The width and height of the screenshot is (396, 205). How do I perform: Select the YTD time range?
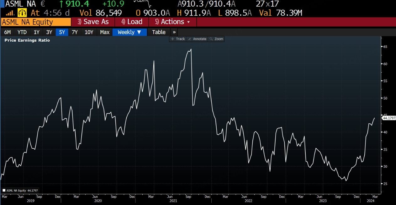pyautogui.click(x=22, y=32)
